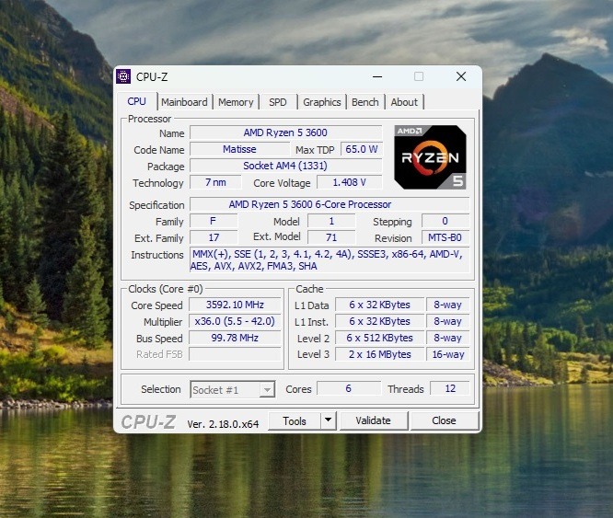Viewport: 613px width, 518px height.
Task: Click the Instructions list field
Action: 330,260
